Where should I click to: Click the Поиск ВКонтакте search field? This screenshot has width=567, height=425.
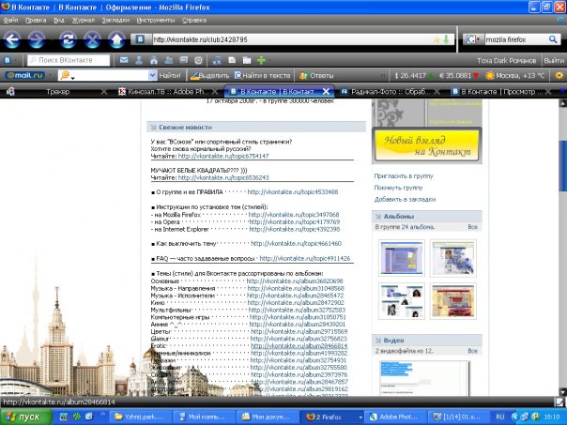click(69, 60)
